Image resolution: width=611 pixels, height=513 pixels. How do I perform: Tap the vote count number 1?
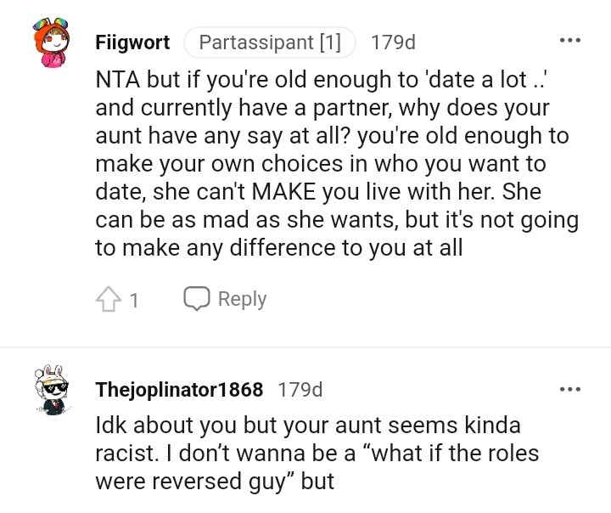pos(134,300)
